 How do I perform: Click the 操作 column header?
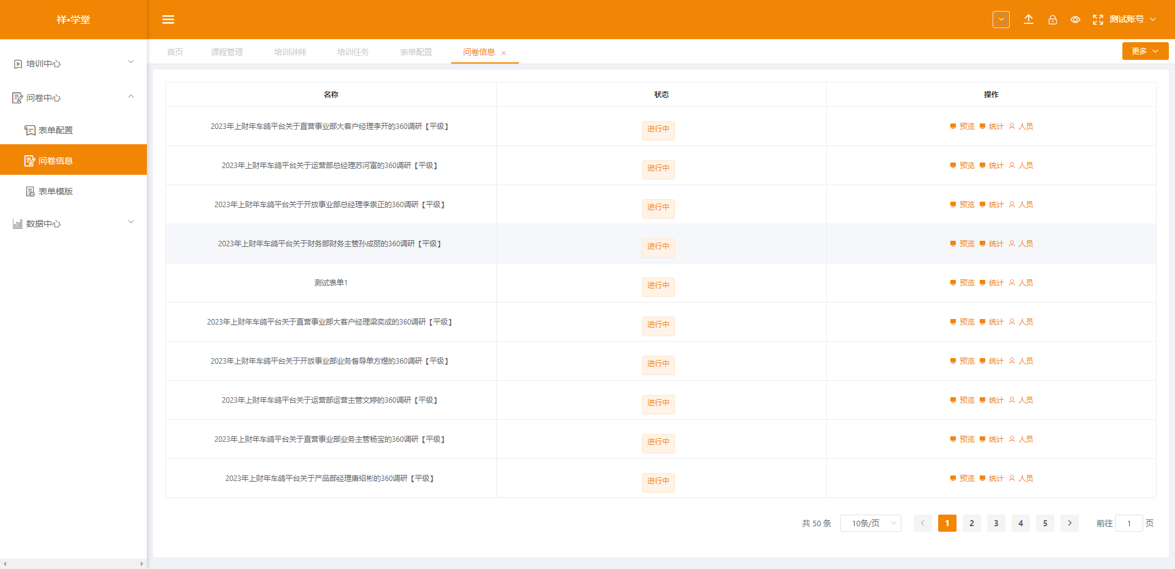[x=991, y=95]
